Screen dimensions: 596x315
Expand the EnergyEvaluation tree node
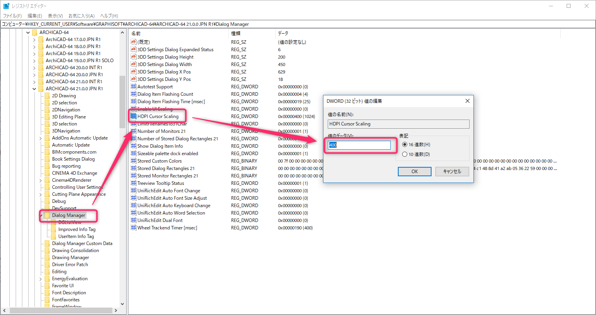click(41, 279)
